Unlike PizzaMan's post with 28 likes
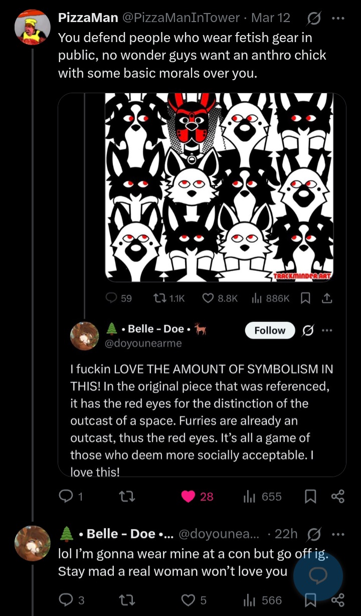Image resolution: width=361 pixels, height=616 pixels. 189,496
